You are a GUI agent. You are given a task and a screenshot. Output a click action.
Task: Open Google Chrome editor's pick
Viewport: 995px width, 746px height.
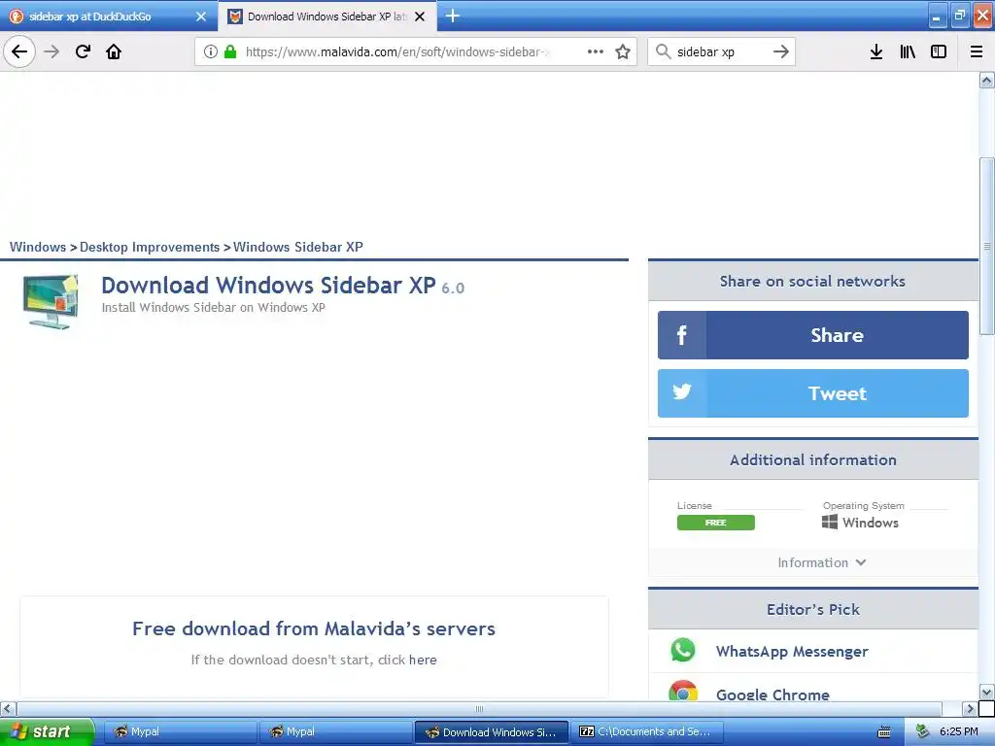coord(772,694)
